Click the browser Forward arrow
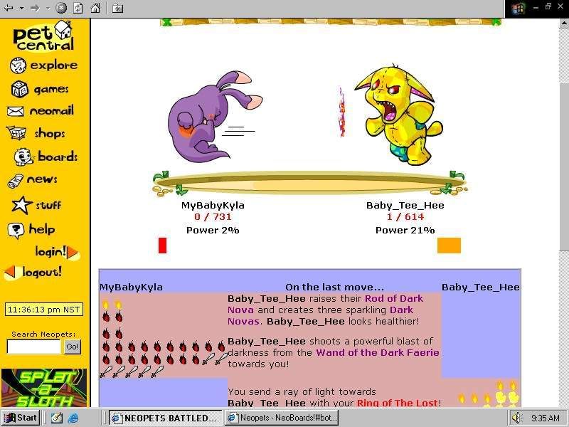The image size is (569, 427). point(35,8)
